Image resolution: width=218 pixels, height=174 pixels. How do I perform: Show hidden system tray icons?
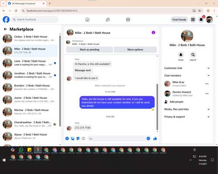191,160
